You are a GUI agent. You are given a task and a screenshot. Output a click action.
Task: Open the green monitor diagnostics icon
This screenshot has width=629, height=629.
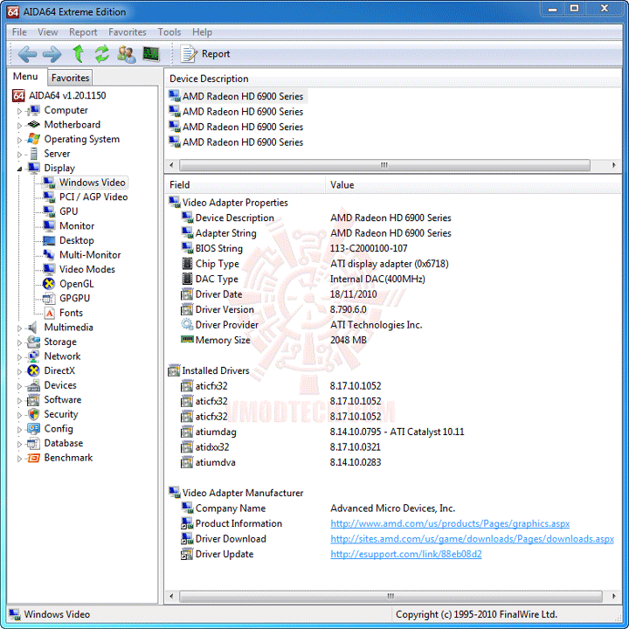(x=151, y=54)
